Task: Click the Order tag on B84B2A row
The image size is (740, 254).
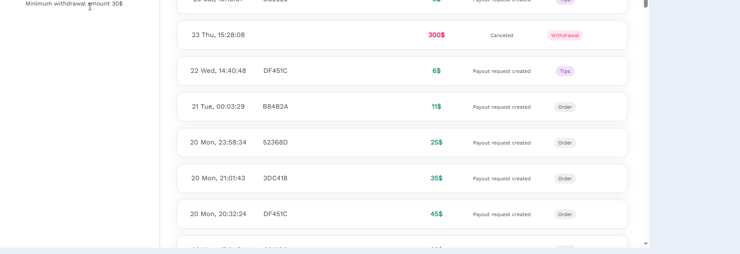Action: click(565, 107)
